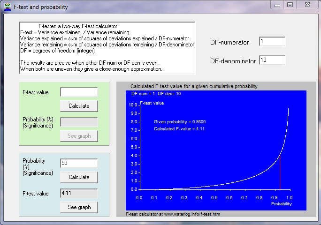321x225 pixels.
Task: Minimize the F-test and probability window
Action: (x=277, y=5)
